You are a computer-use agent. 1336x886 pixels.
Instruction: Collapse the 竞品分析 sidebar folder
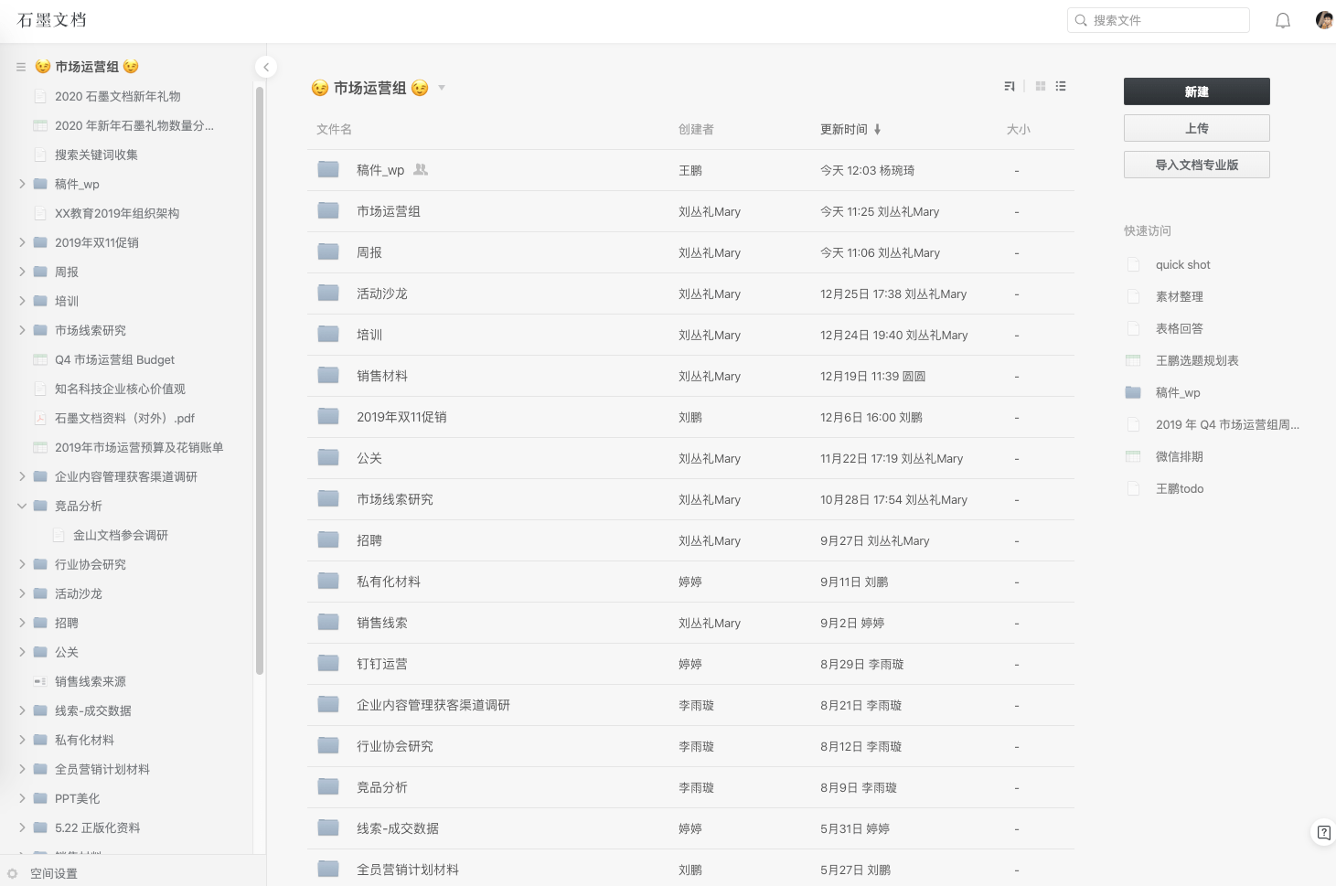[x=22, y=506]
